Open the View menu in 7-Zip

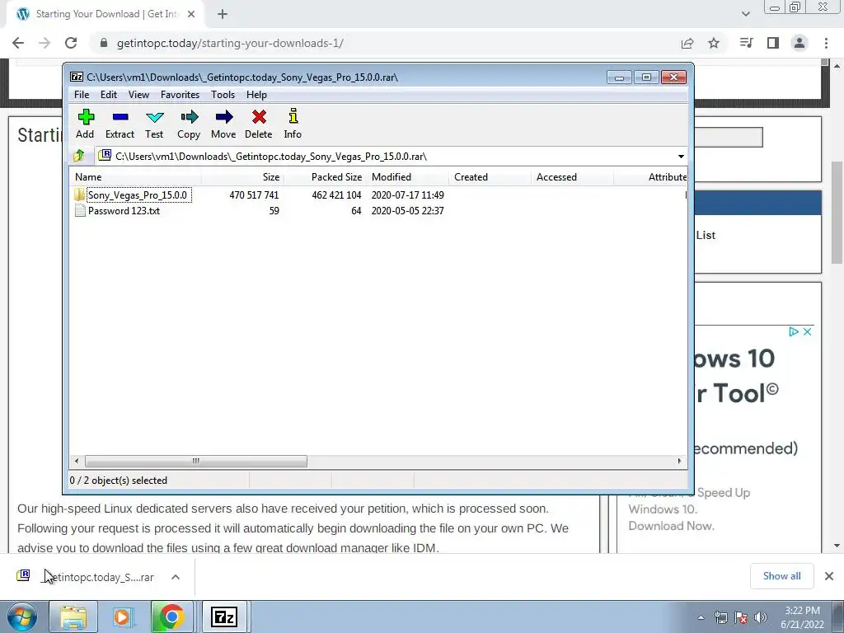click(x=138, y=95)
